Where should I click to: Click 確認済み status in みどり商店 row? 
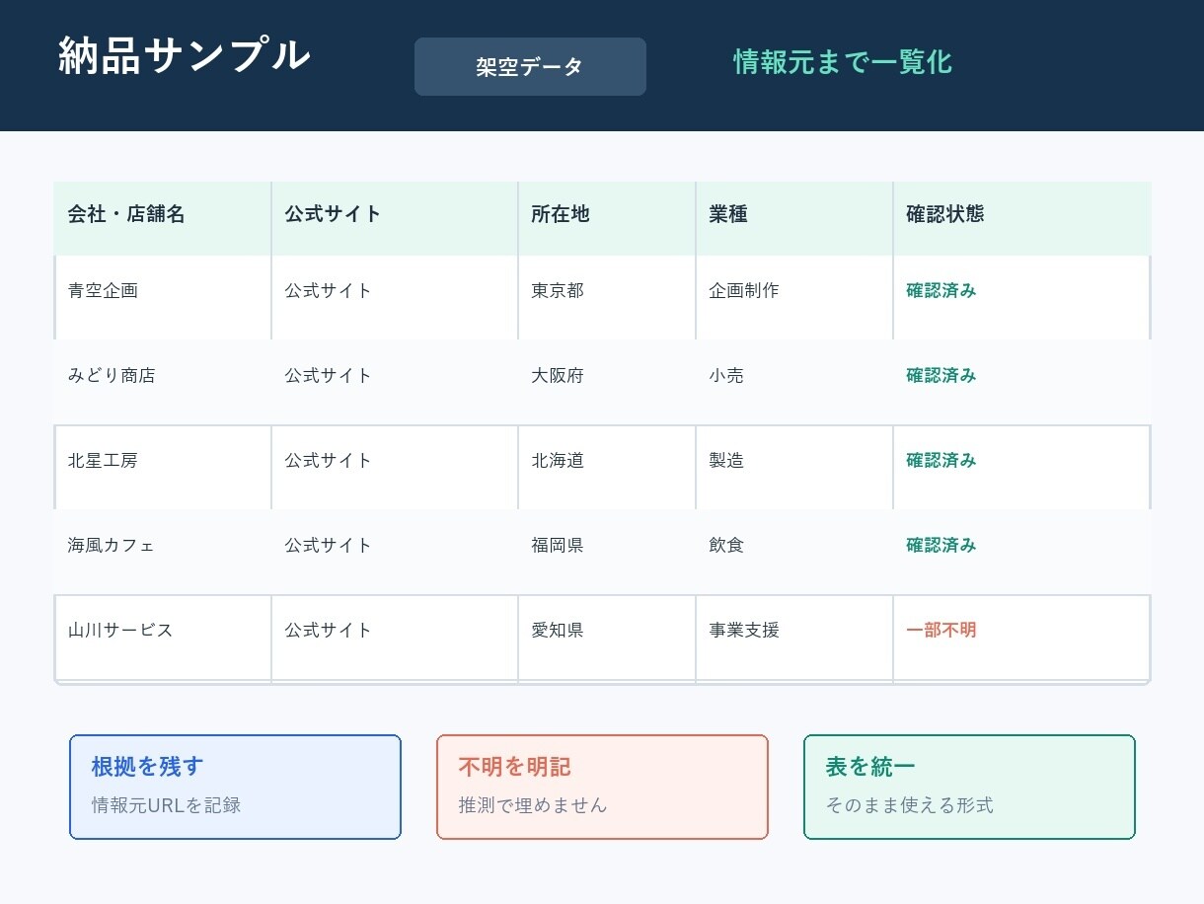[941, 376]
